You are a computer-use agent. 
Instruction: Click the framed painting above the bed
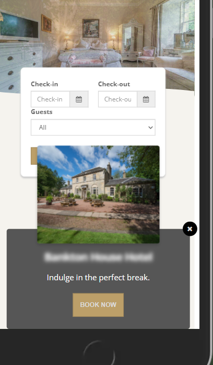pyautogui.click(x=91, y=28)
